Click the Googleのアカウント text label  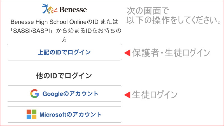pyautogui.click(x=71, y=94)
